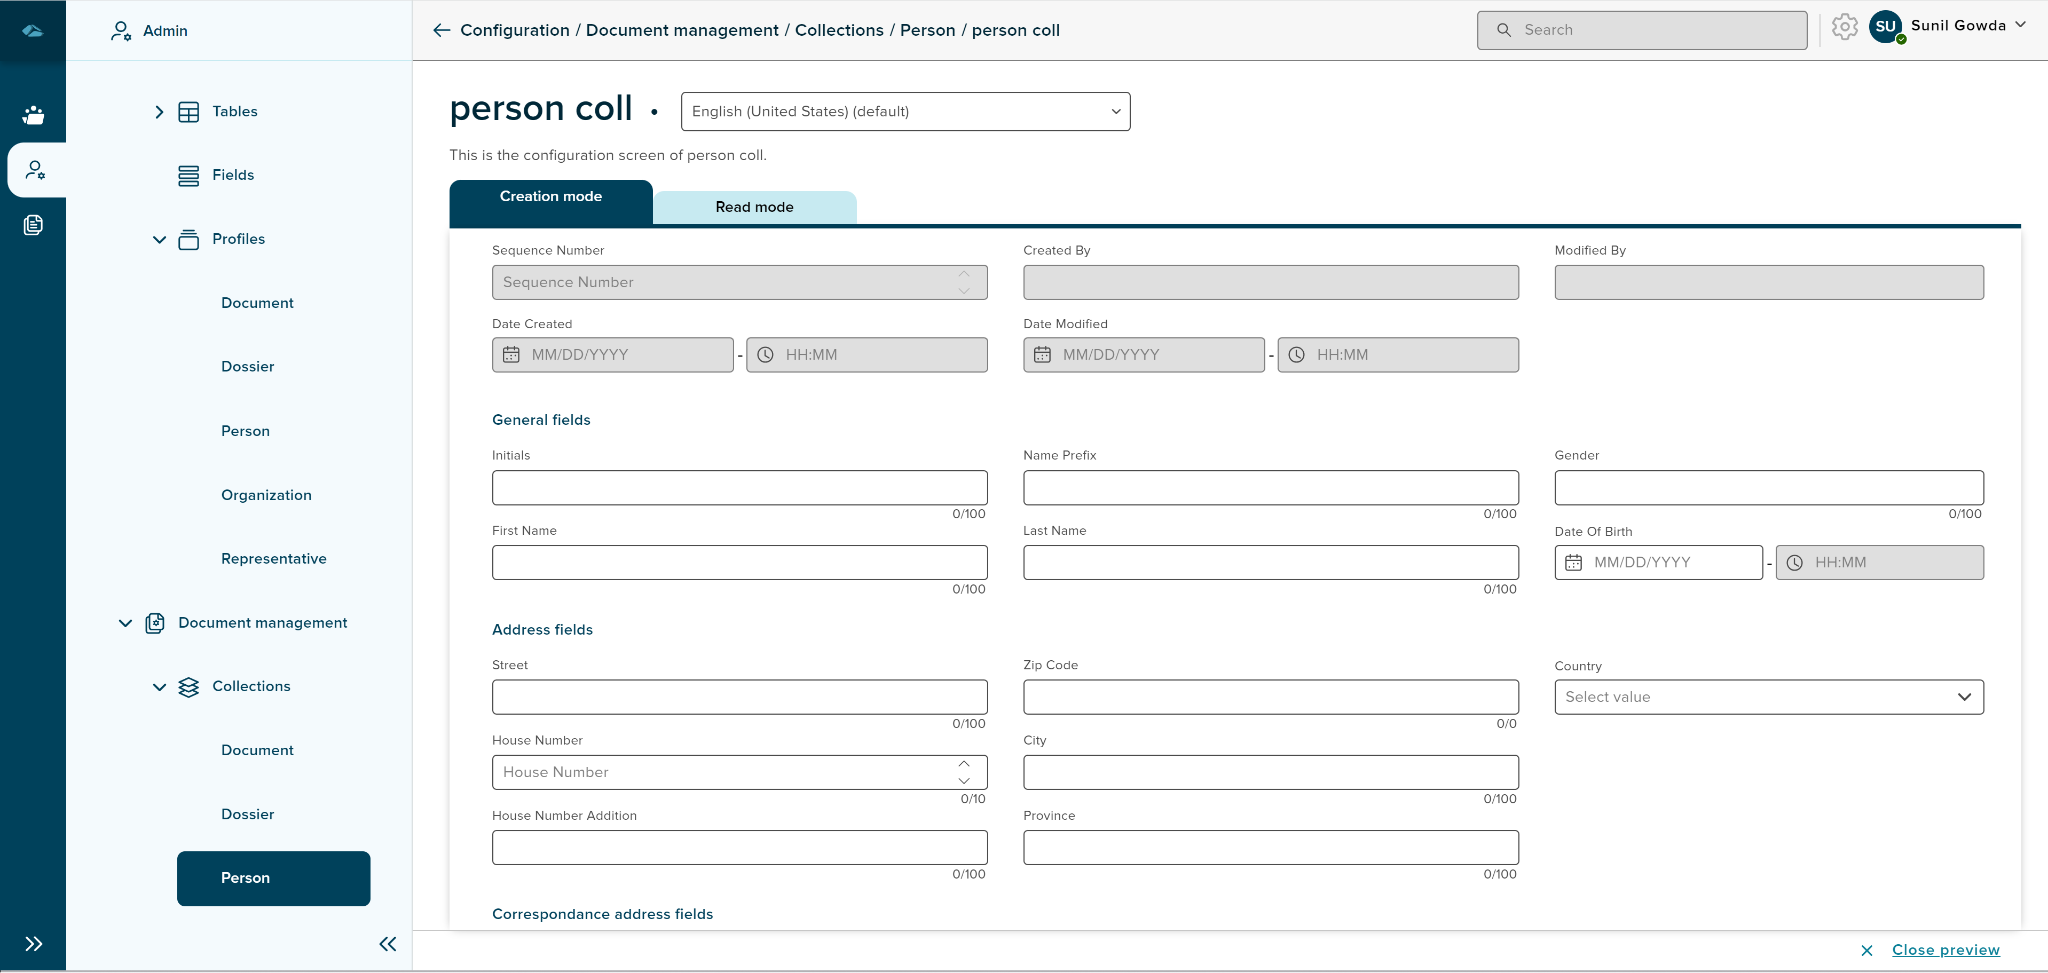Open the language dropdown
The width and height of the screenshot is (2048, 973).
[x=905, y=112]
